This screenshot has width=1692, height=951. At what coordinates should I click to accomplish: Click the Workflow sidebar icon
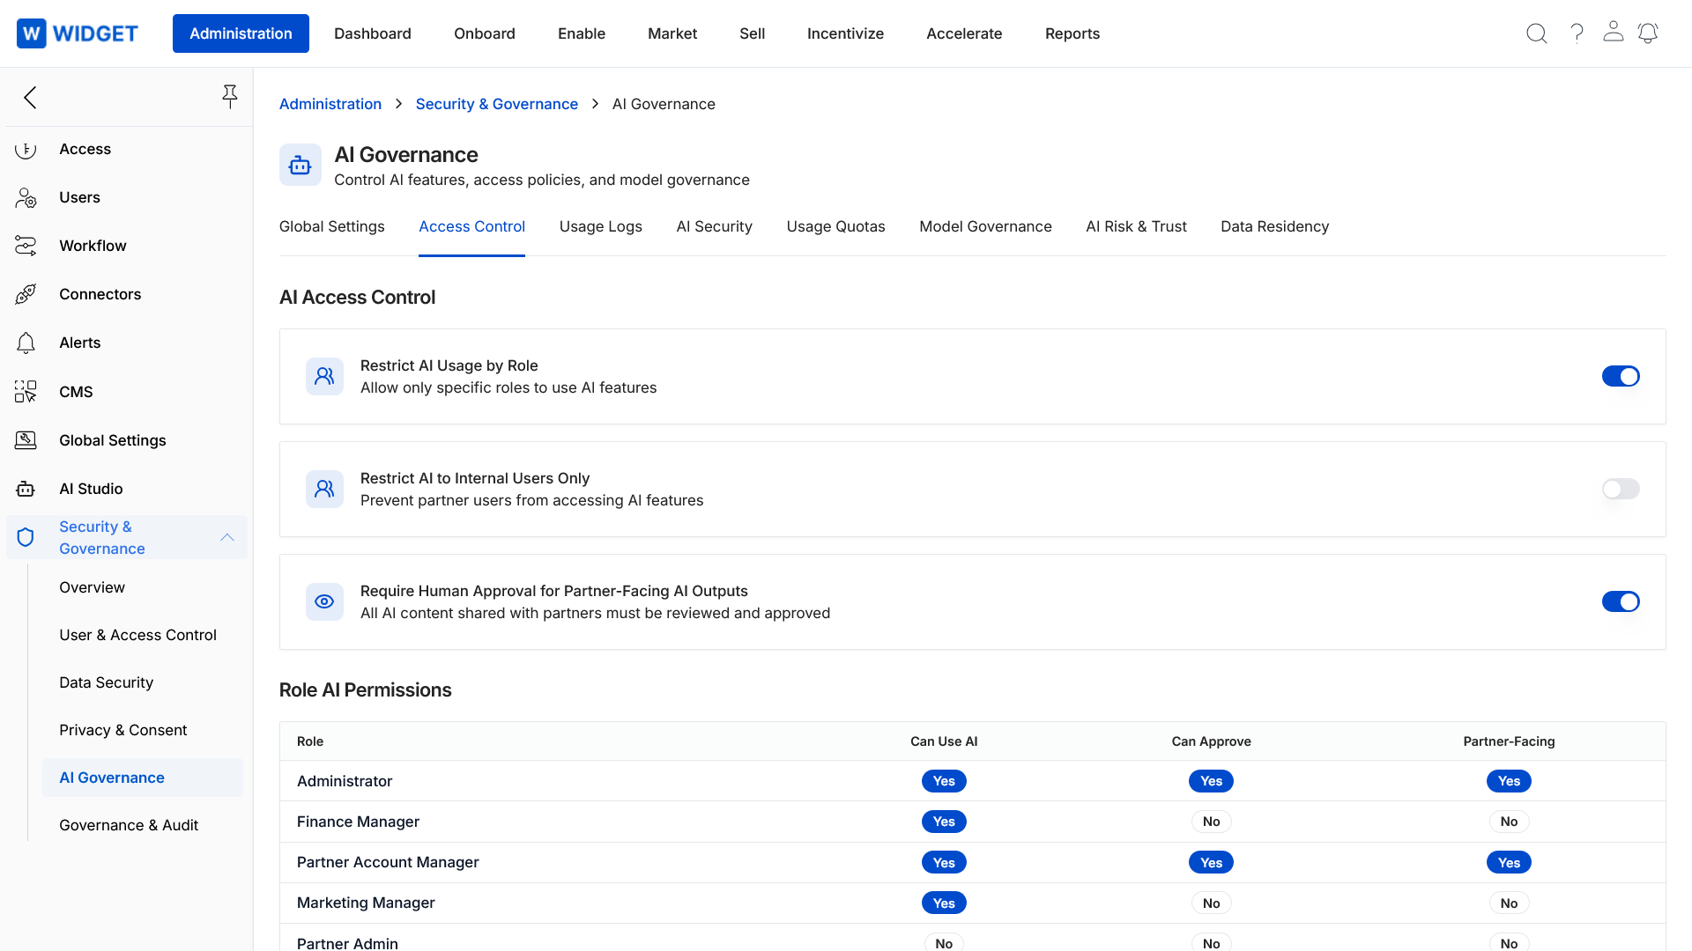(x=26, y=246)
